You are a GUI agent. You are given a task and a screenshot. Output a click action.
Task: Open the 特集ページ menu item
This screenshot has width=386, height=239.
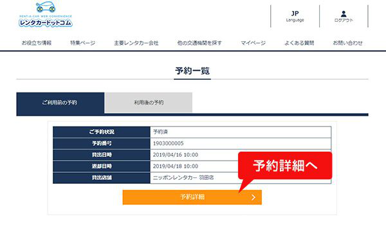83,43
